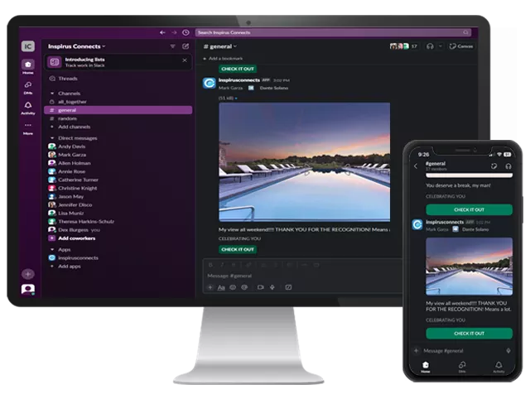Image resolution: width=530 pixels, height=394 pixels.
Task: Tap the back arrow in phone header
Action: (x=415, y=166)
